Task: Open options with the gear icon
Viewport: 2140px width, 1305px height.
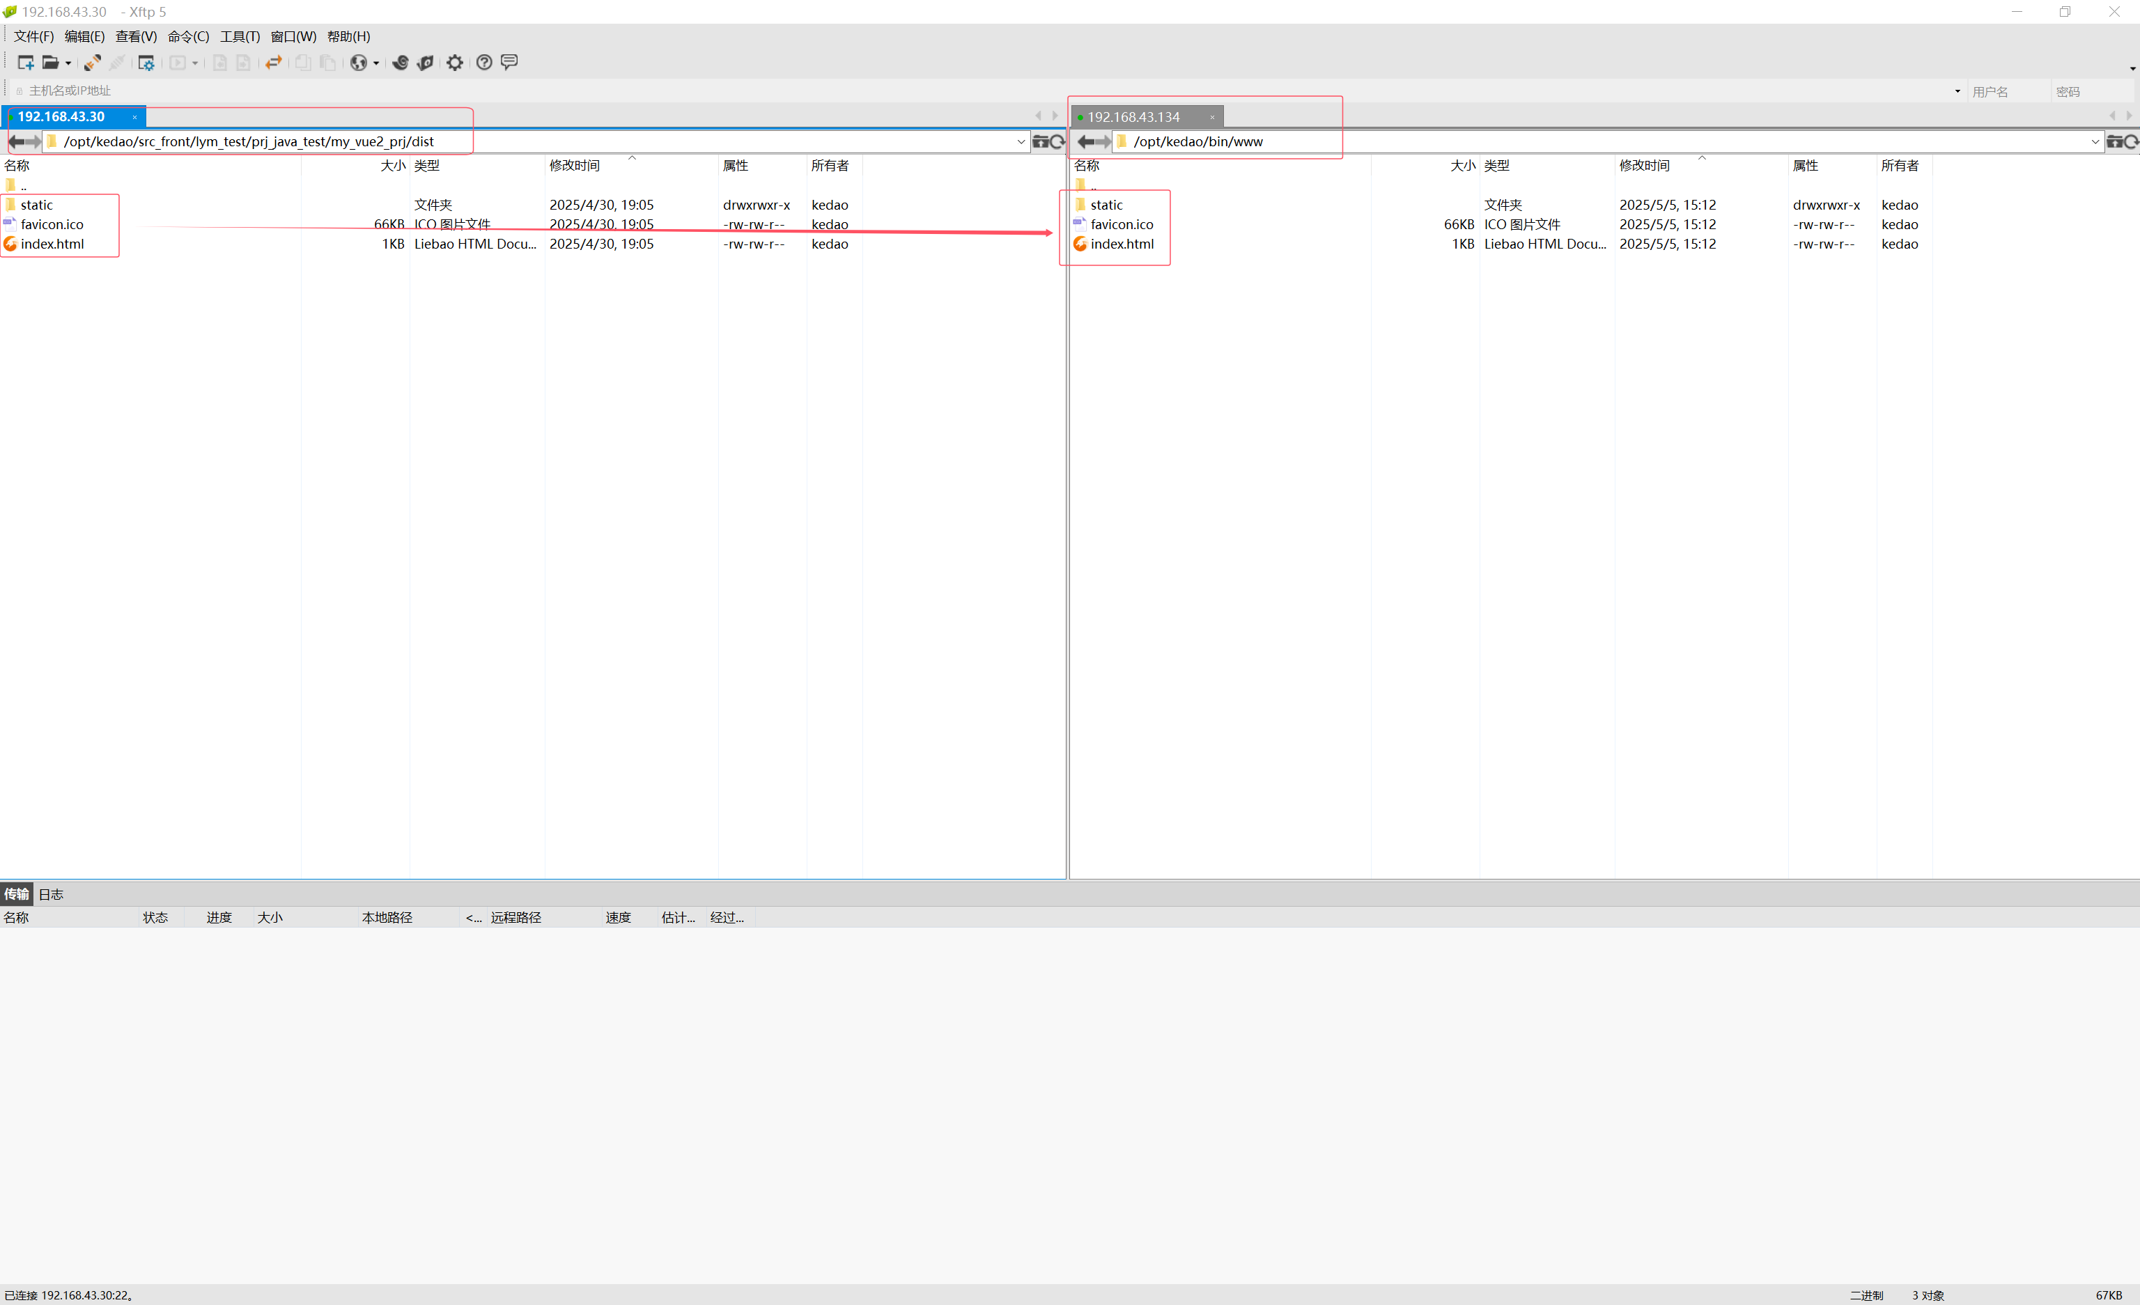Action: point(454,63)
